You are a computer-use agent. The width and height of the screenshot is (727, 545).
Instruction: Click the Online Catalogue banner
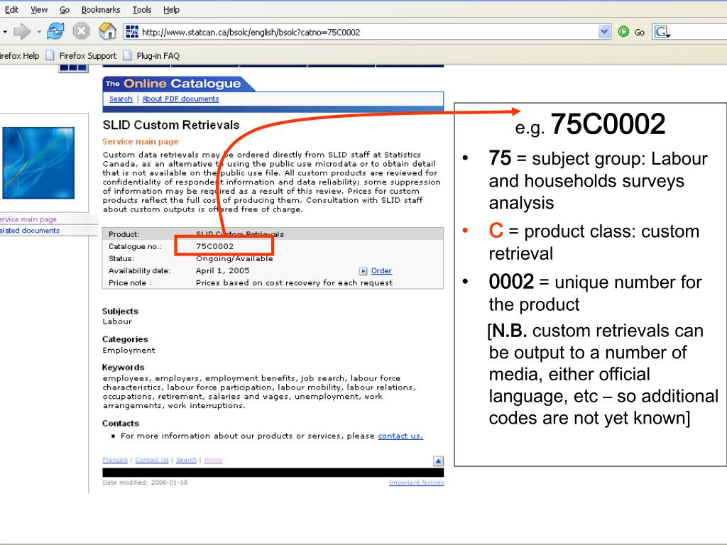tap(178, 84)
